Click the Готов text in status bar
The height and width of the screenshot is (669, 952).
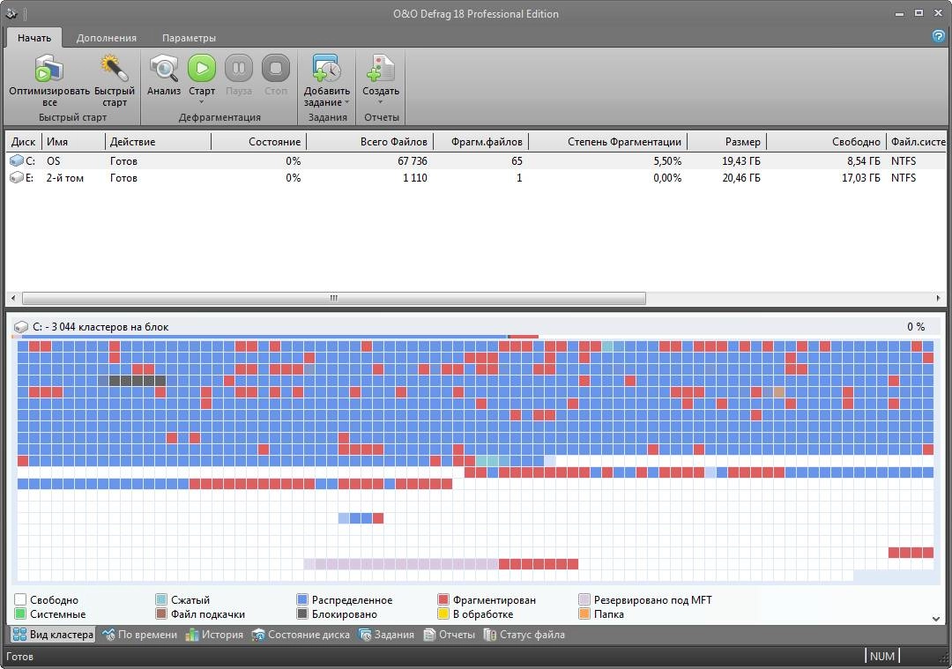[x=20, y=657]
